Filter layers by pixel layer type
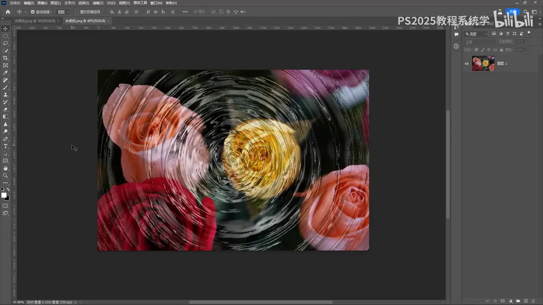Image resolution: width=543 pixels, height=305 pixels. [494, 33]
